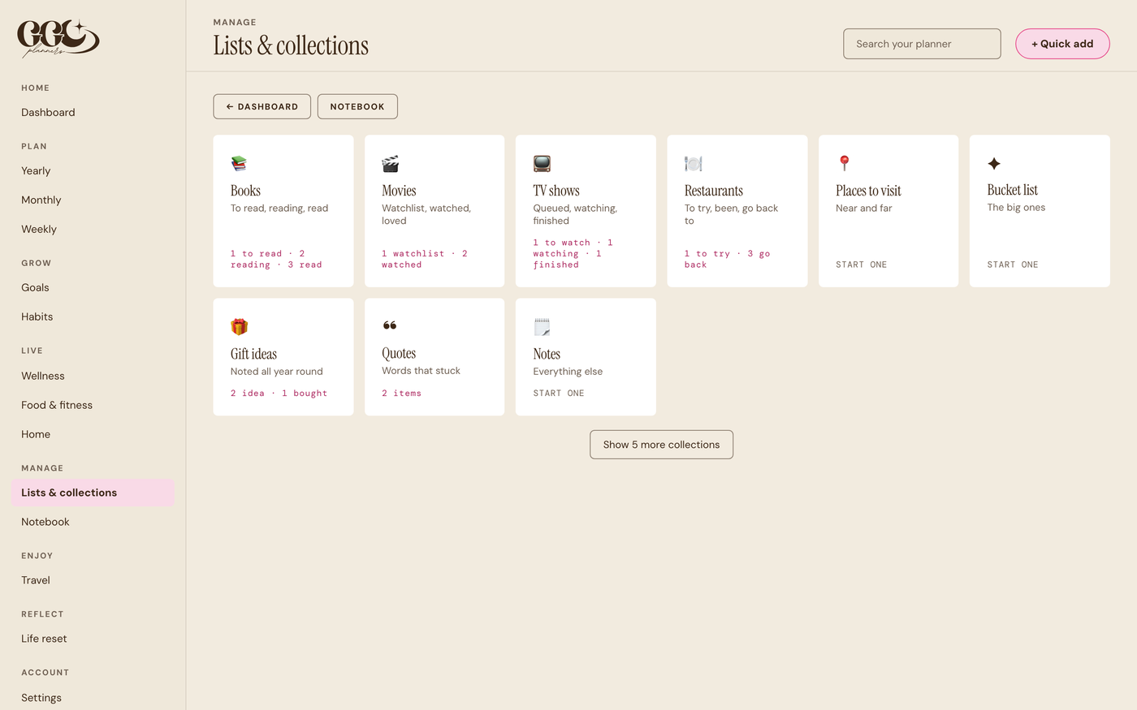Click the Restaurants plate icon
Image resolution: width=1137 pixels, height=710 pixels.
(x=694, y=163)
